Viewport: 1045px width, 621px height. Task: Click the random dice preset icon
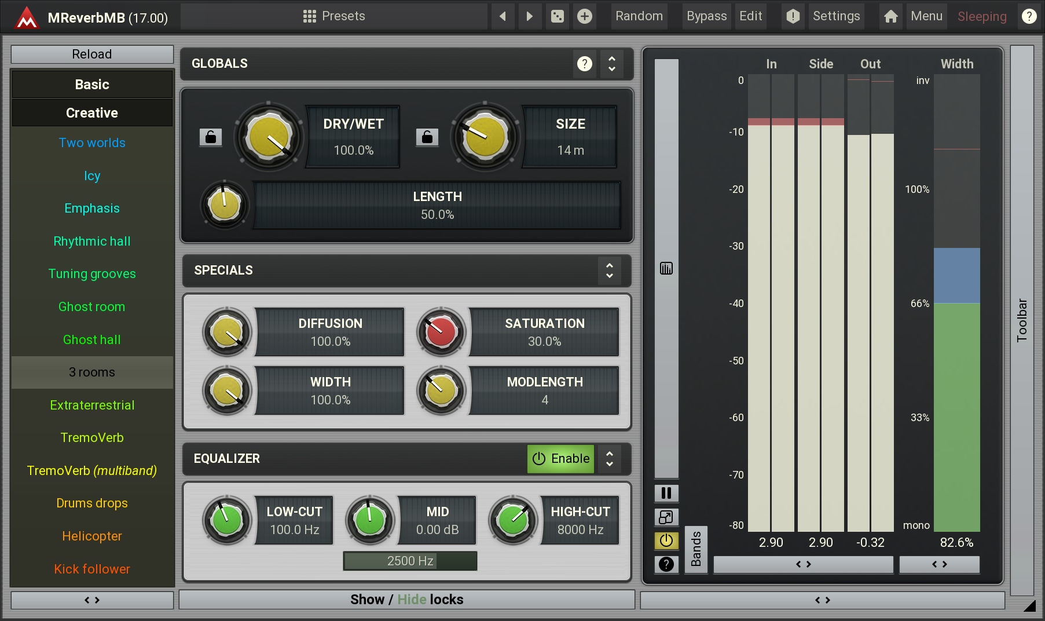tap(557, 16)
